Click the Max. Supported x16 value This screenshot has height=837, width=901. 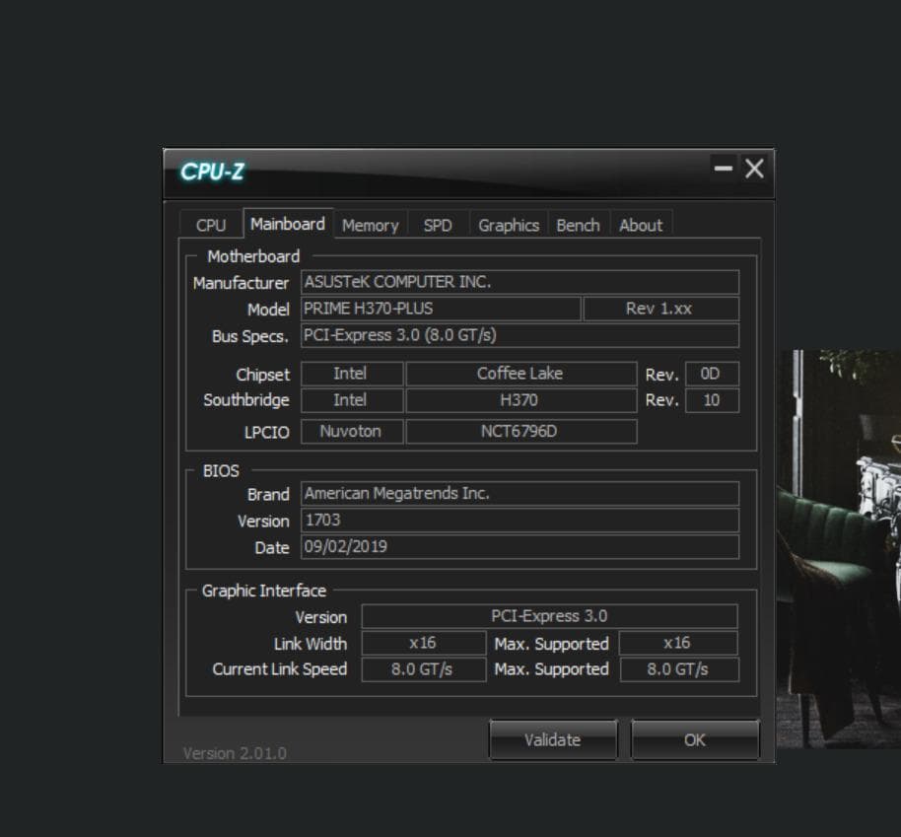[678, 643]
